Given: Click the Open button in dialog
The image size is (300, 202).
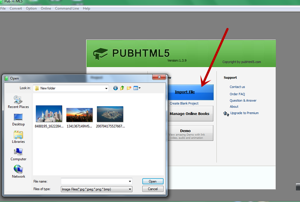Looking at the screenshot, I should (153, 181).
